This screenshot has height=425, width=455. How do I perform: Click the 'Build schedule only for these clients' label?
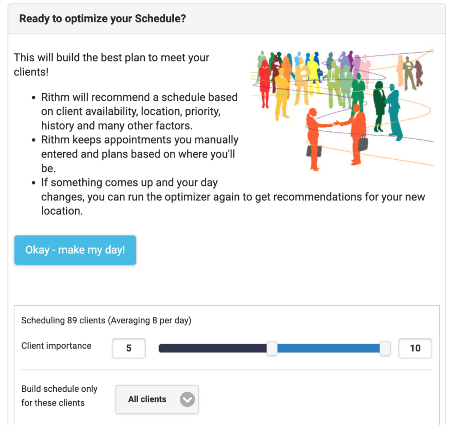[59, 396]
